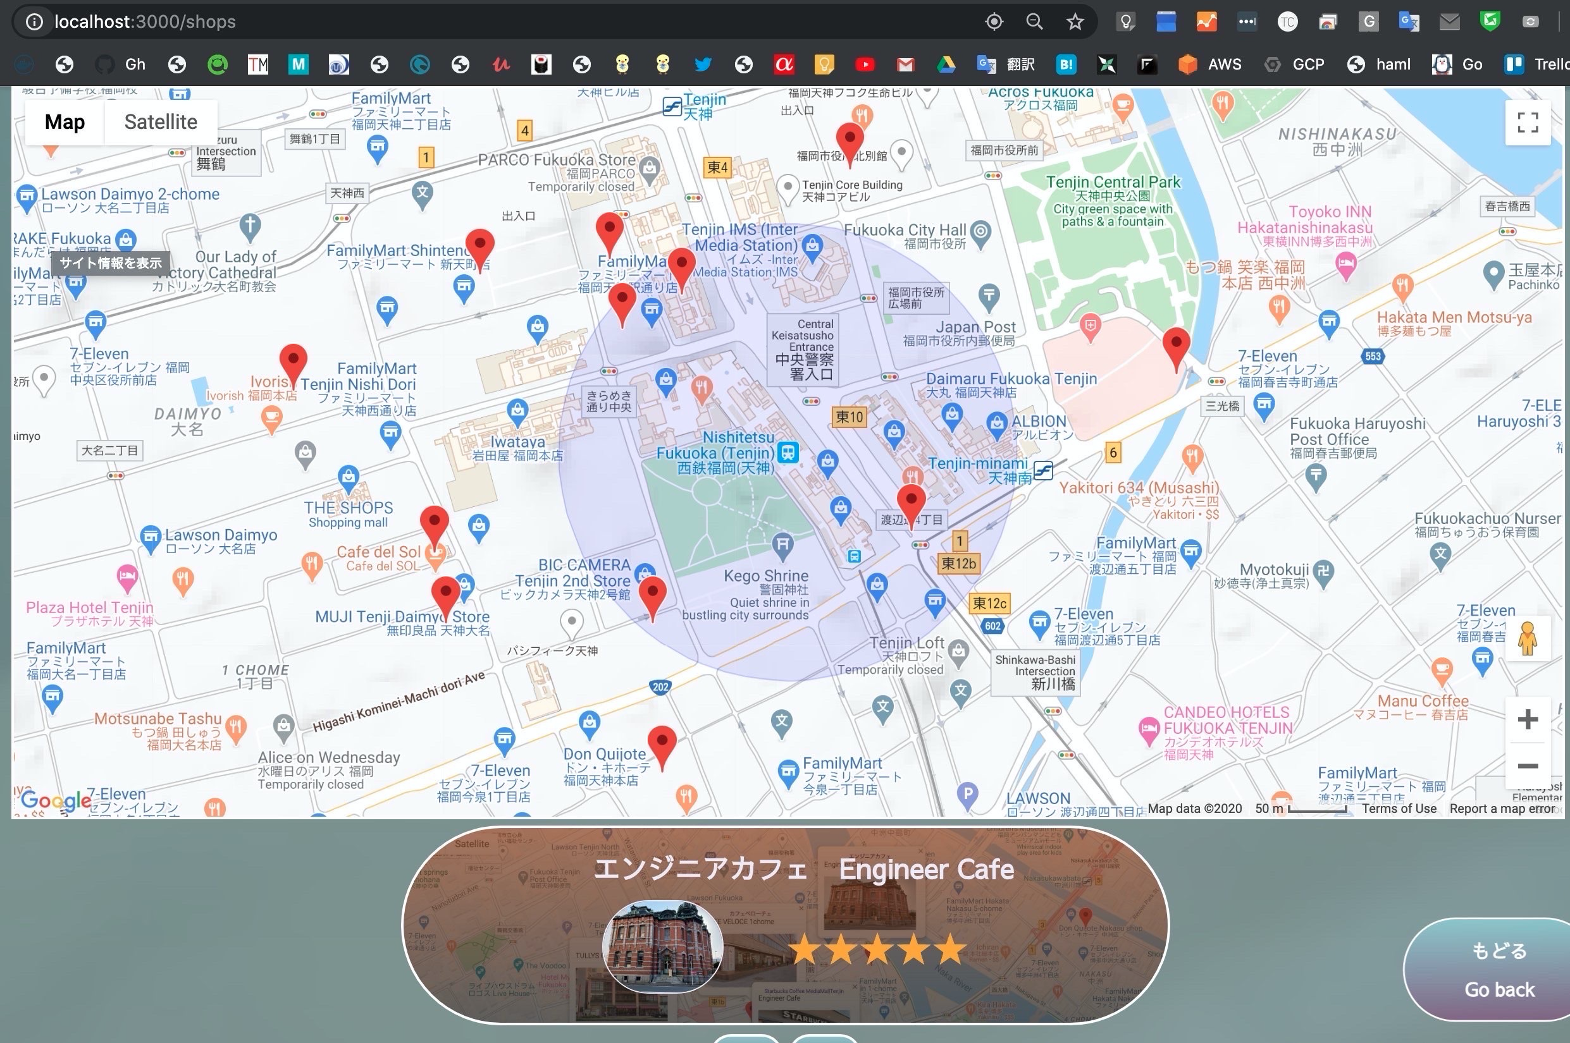Click the fullscreen map toggle icon
This screenshot has width=1570, height=1043.
[x=1528, y=123]
